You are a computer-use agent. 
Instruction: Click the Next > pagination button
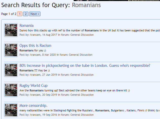35,14
